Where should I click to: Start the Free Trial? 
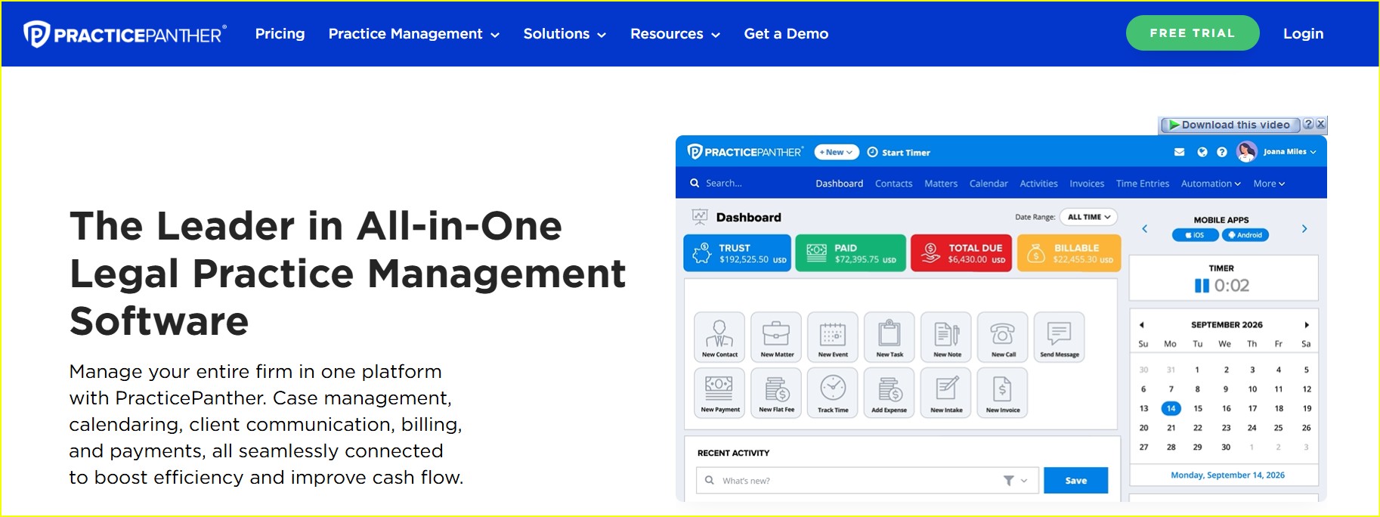pos(1193,33)
